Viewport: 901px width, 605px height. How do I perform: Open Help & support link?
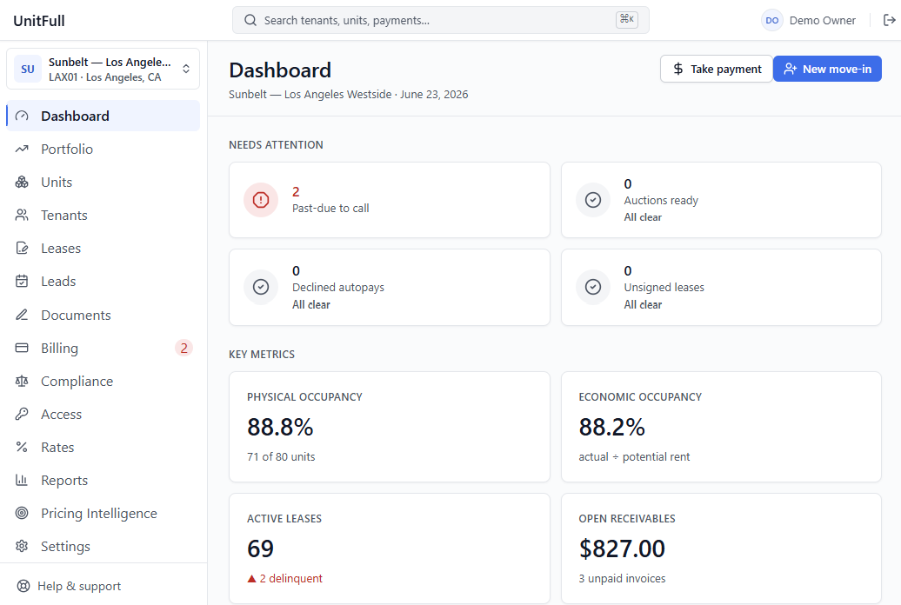tap(69, 586)
